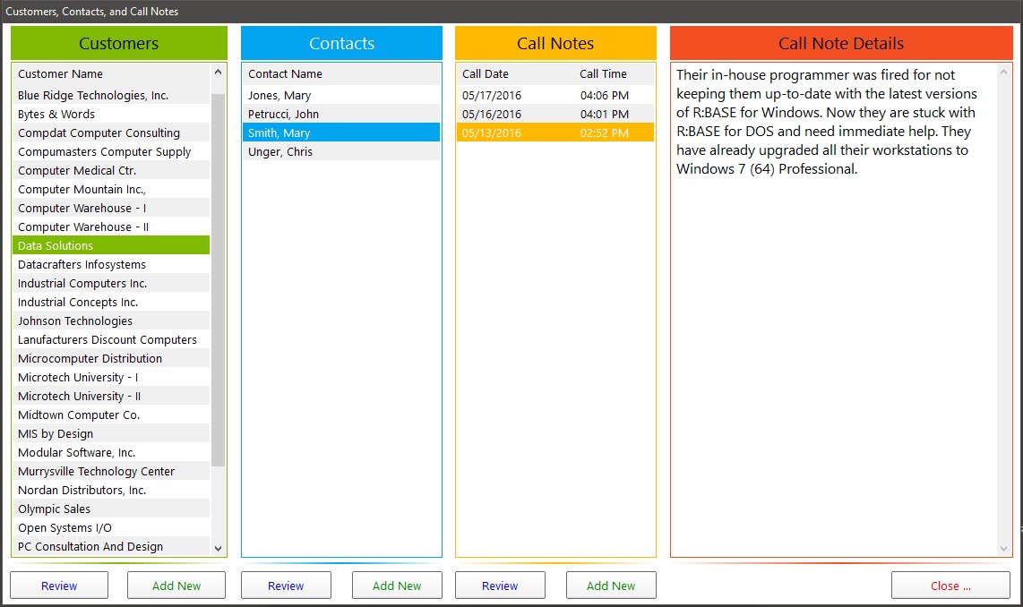Review the selected contact

point(286,586)
